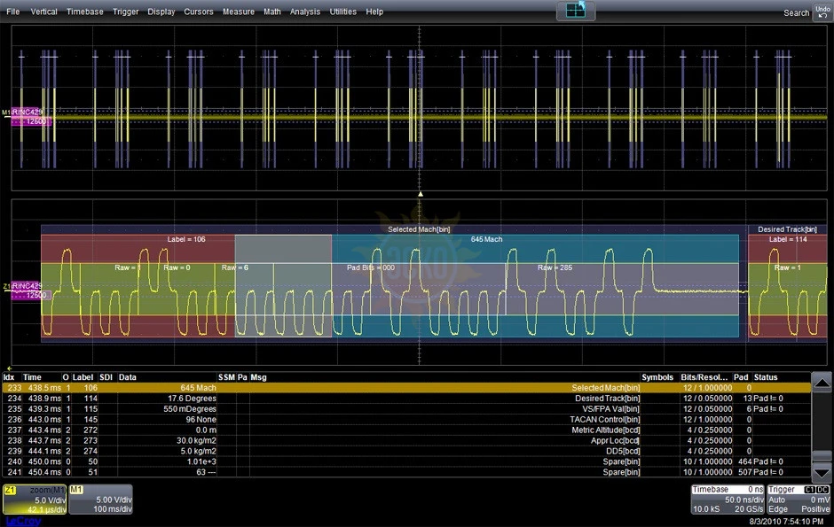Click the 'Label = 114' decode annotation
Image resolution: width=834 pixels, height=527 pixels.
(788, 239)
